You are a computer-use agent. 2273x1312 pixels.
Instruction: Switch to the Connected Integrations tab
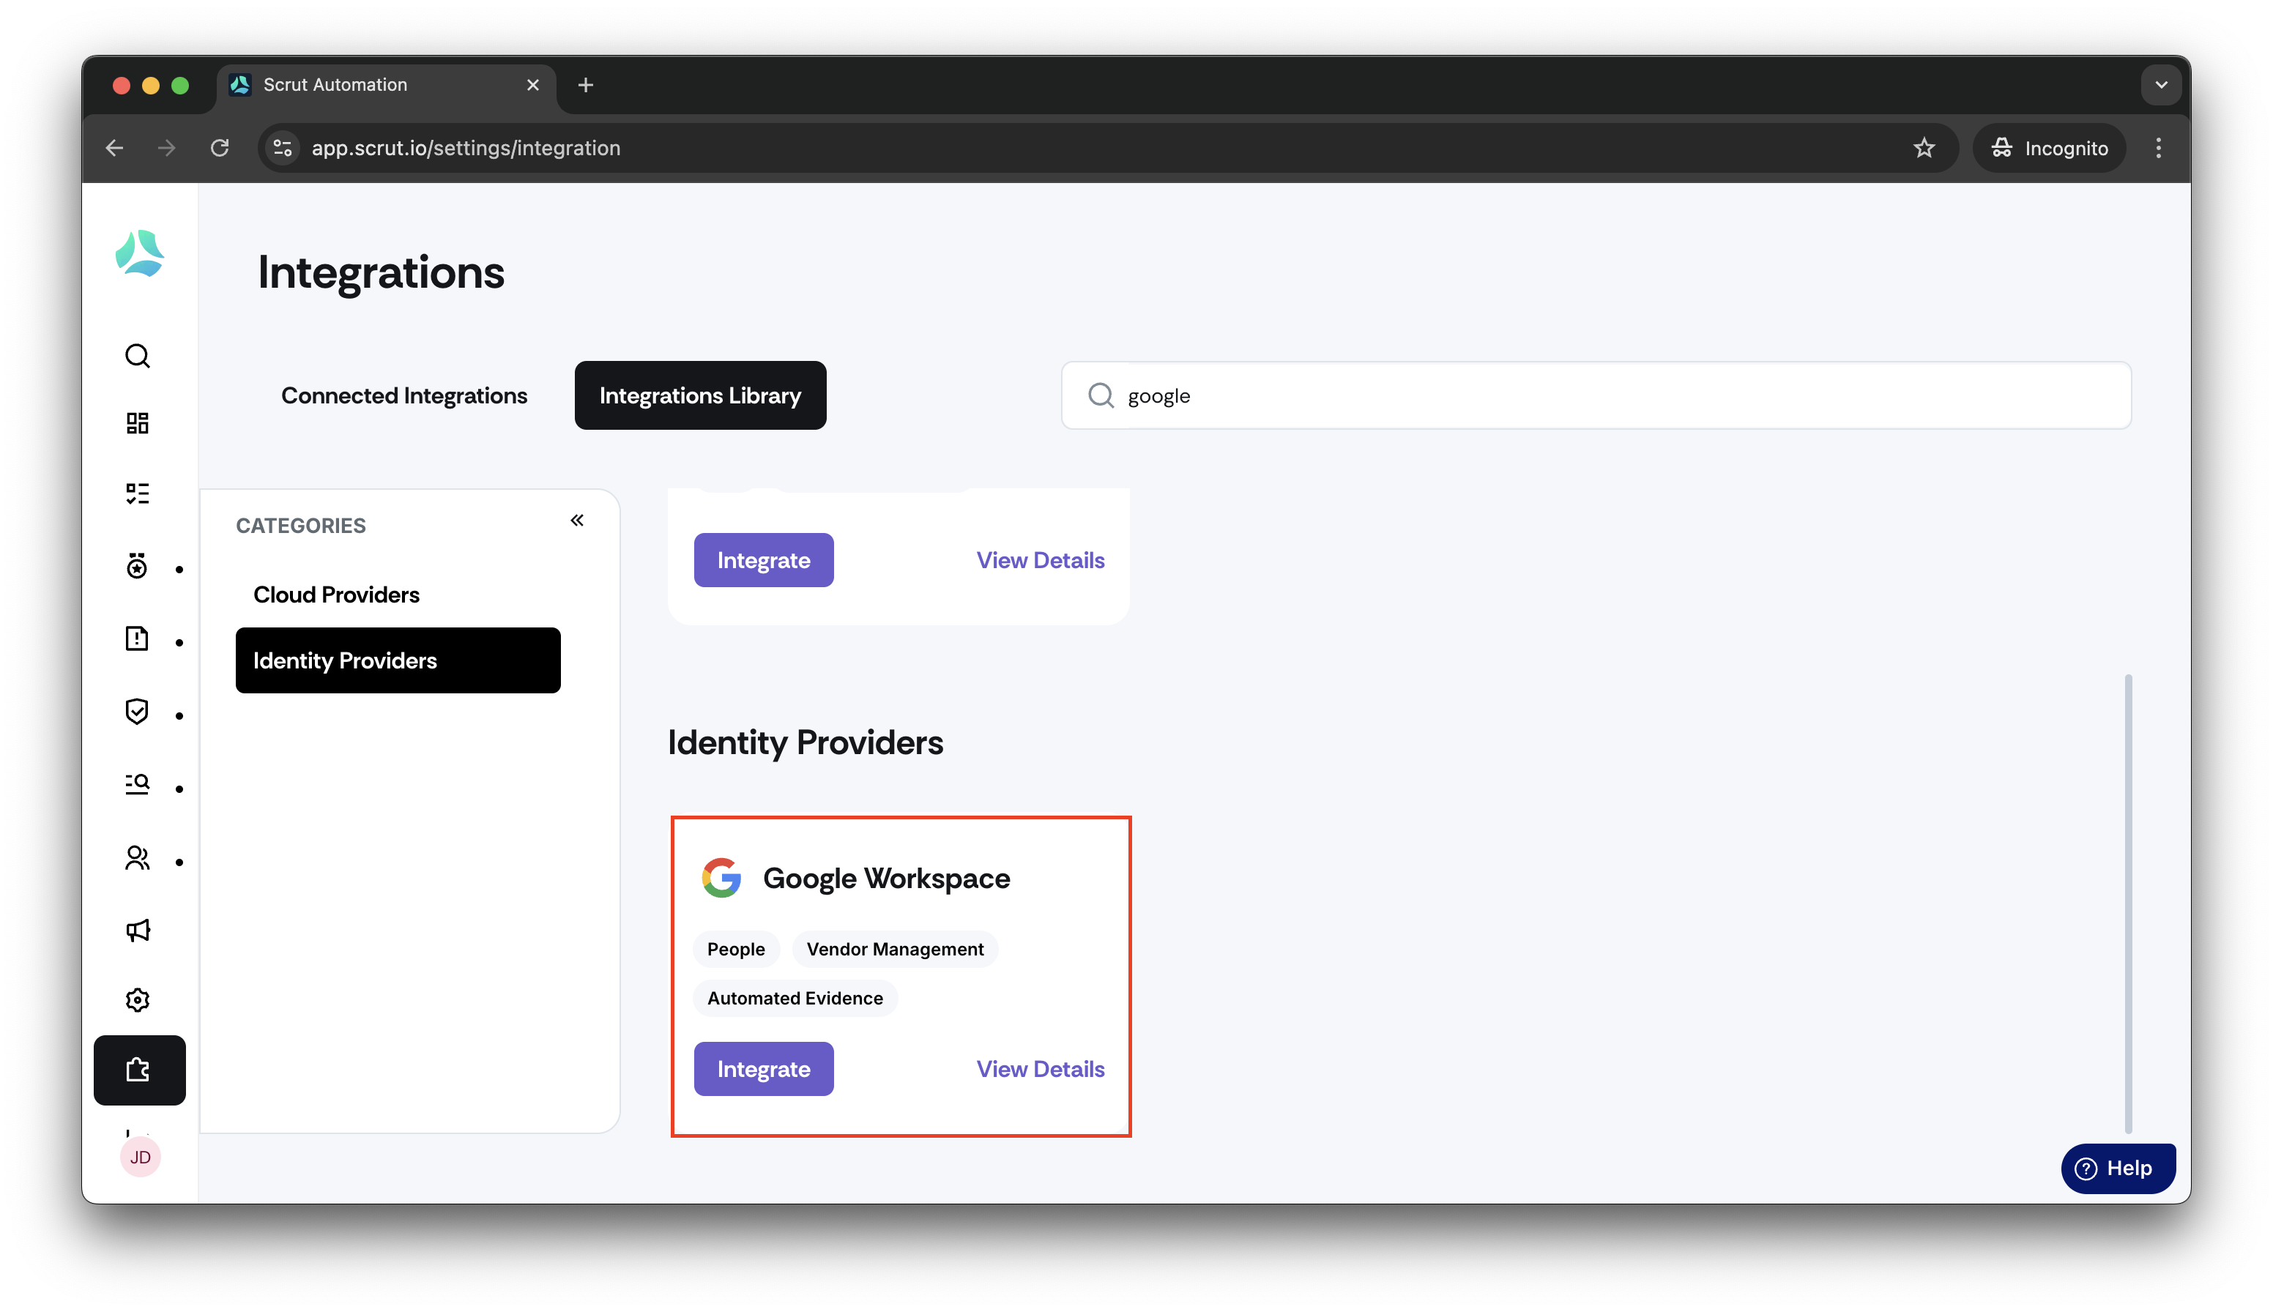pyautogui.click(x=403, y=395)
